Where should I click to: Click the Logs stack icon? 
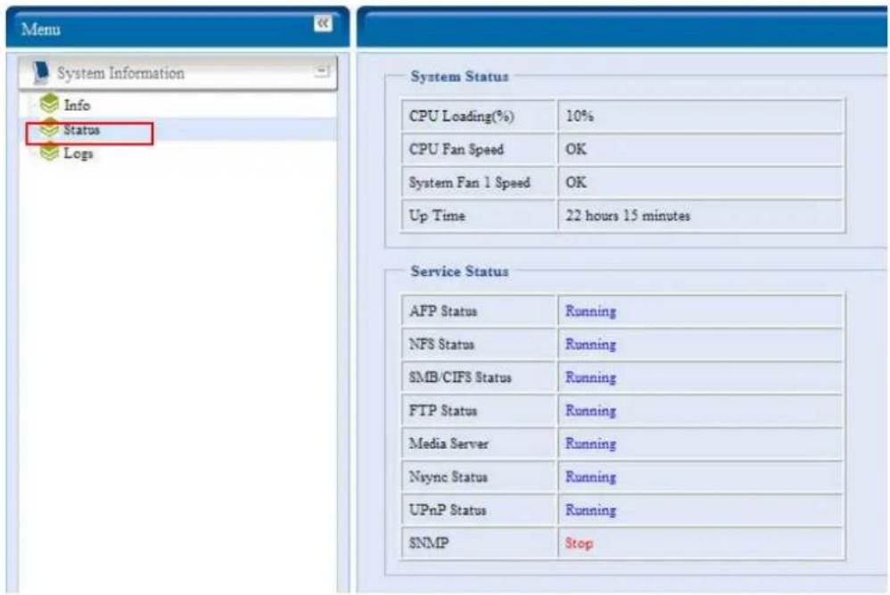(x=49, y=152)
